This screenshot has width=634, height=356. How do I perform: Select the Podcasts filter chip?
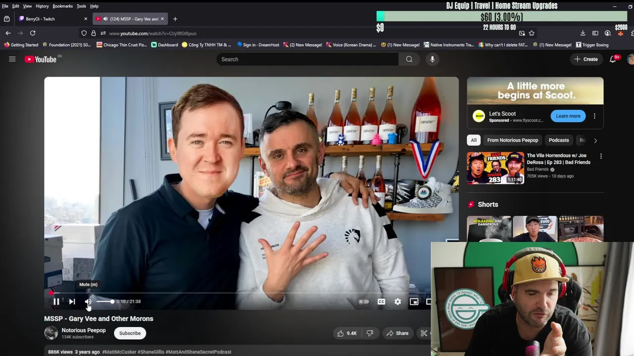point(559,140)
